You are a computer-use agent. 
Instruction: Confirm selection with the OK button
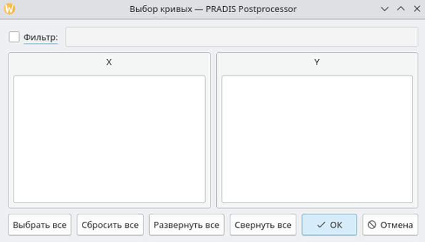click(330, 225)
